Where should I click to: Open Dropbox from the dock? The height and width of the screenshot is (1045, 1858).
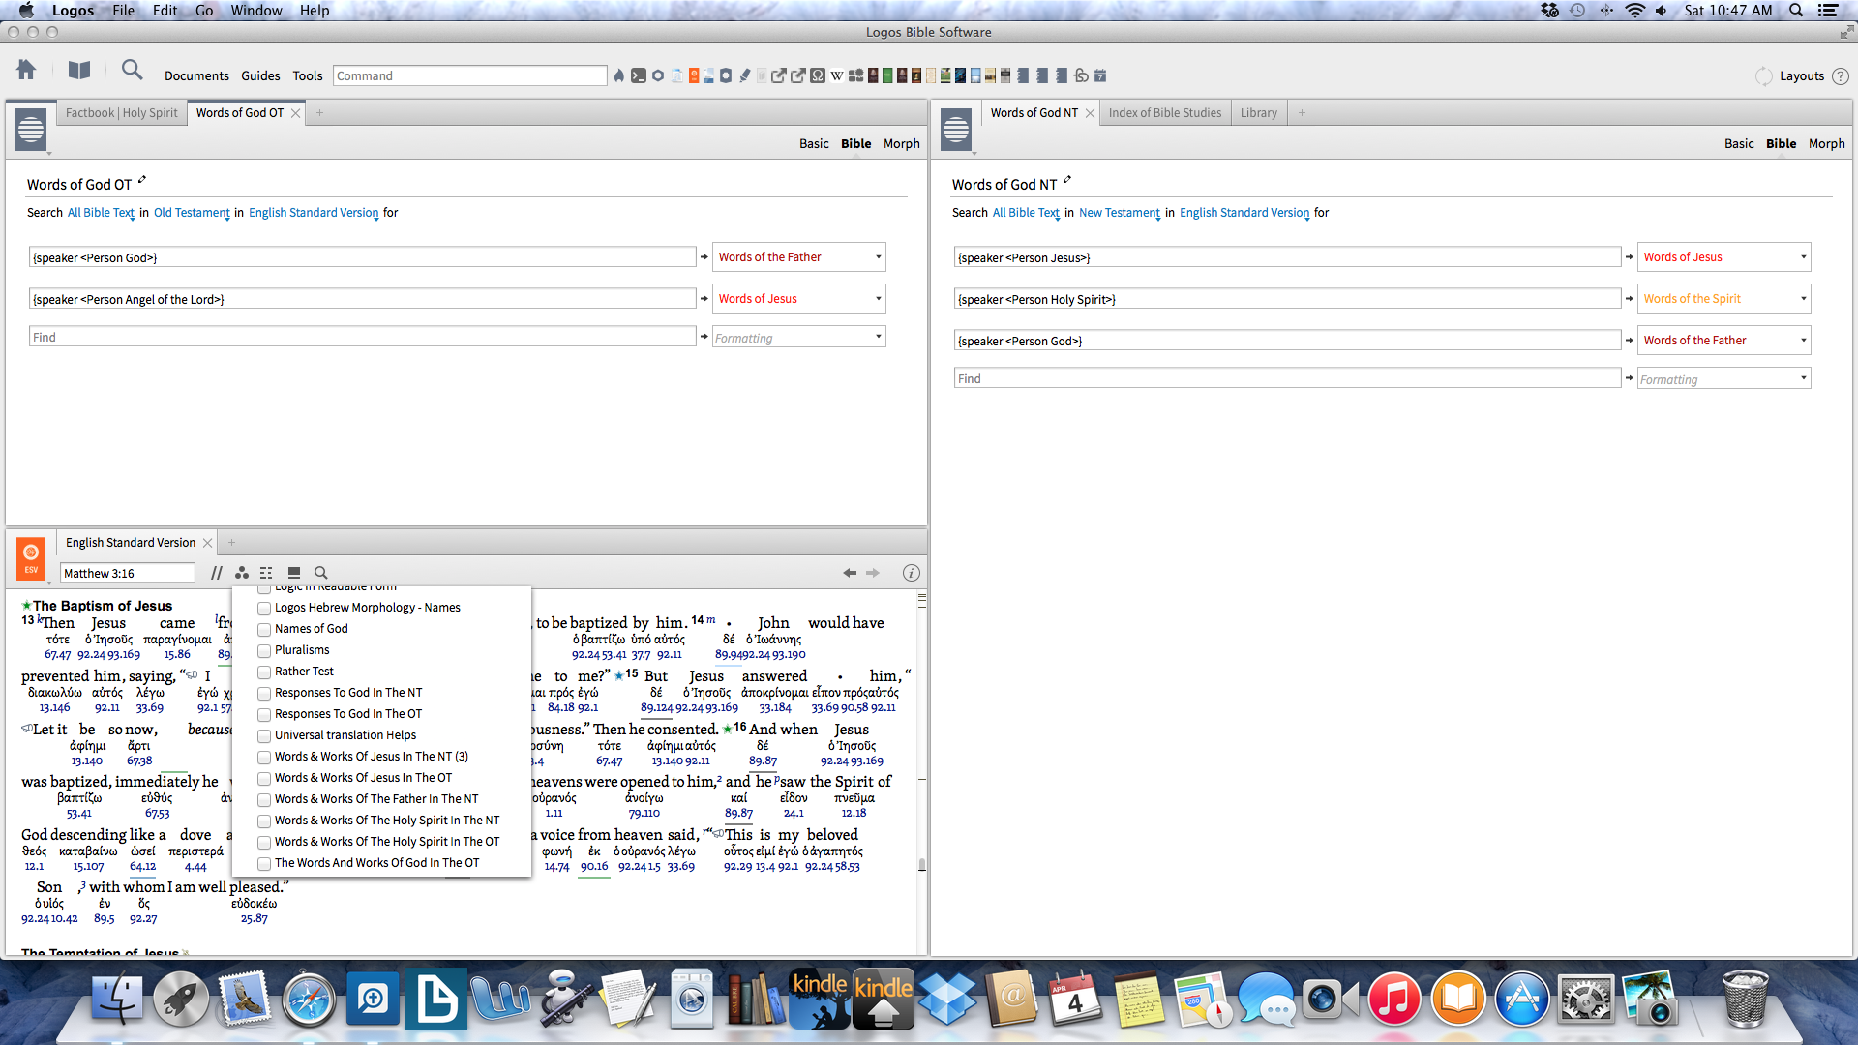(946, 1000)
